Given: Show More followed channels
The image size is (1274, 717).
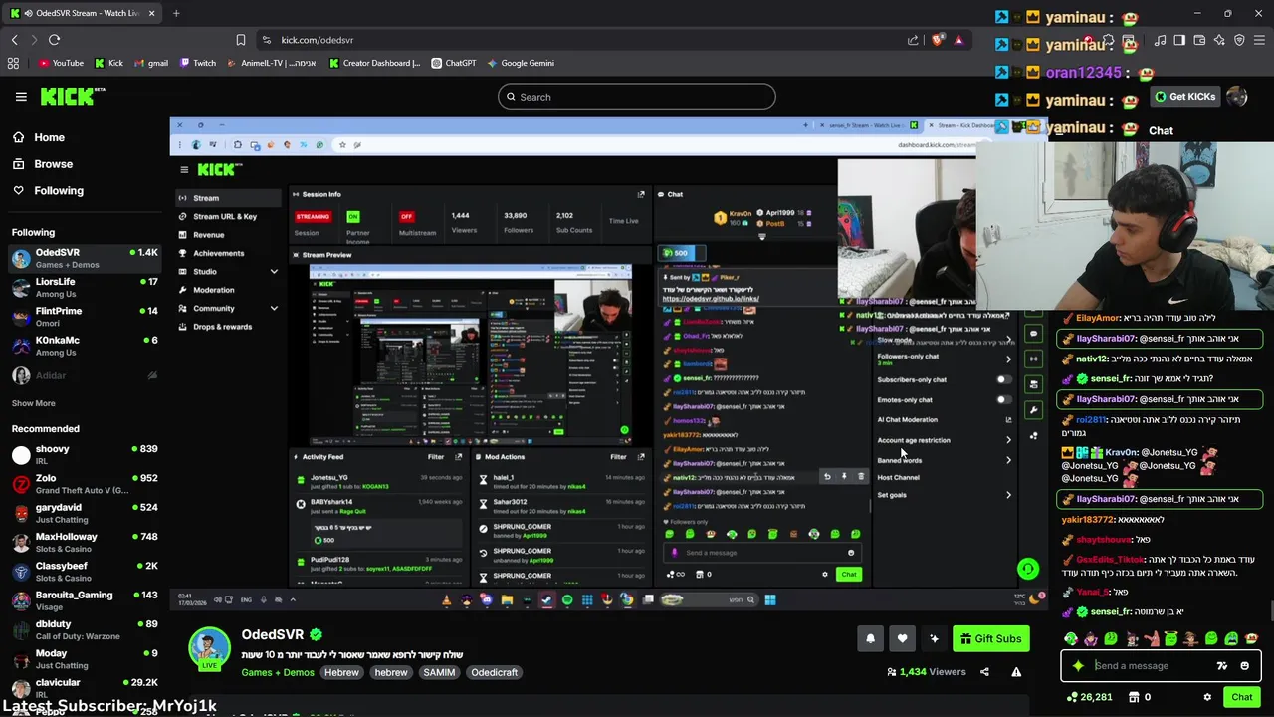Looking at the screenshot, I should click(34, 403).
